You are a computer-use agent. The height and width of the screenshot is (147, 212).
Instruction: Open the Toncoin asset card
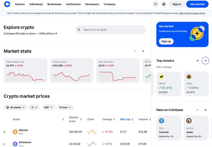[x=169, y=128]
